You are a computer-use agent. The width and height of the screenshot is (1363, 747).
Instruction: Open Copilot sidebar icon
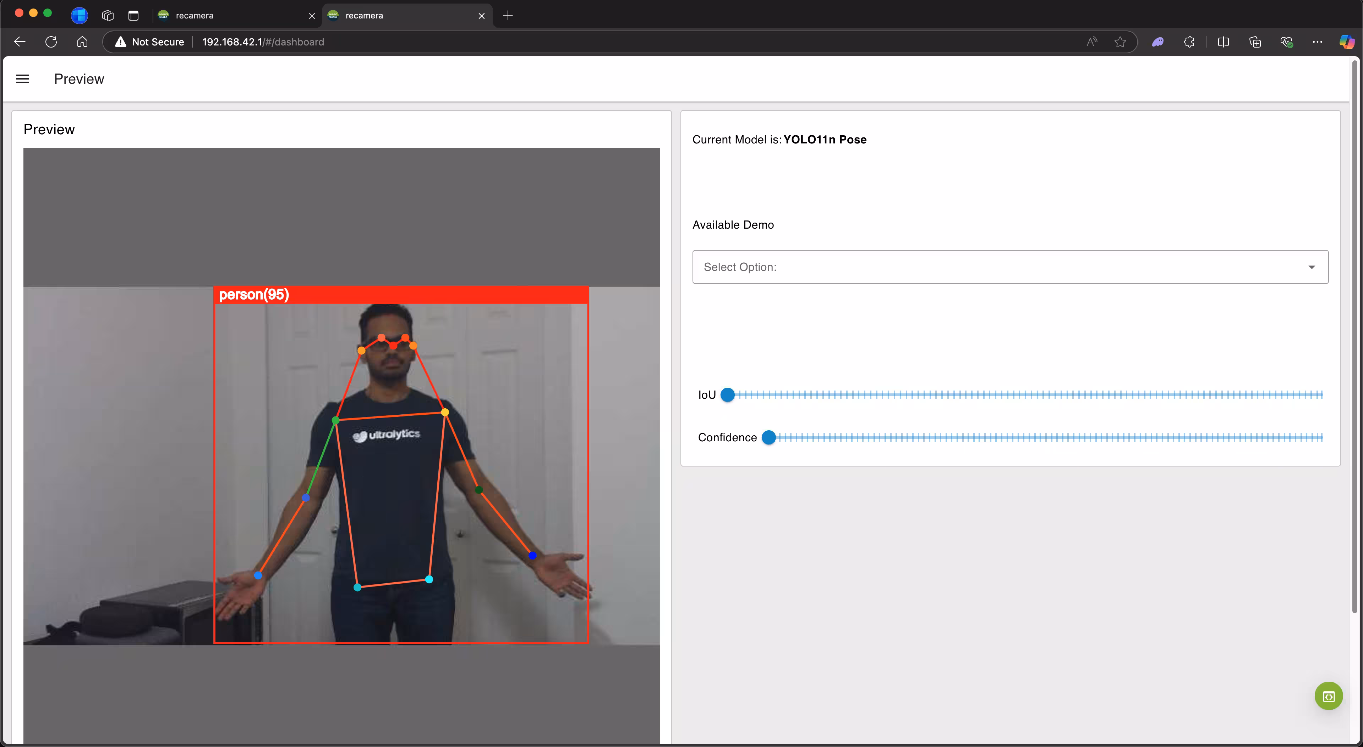(x=1346, y=42)
